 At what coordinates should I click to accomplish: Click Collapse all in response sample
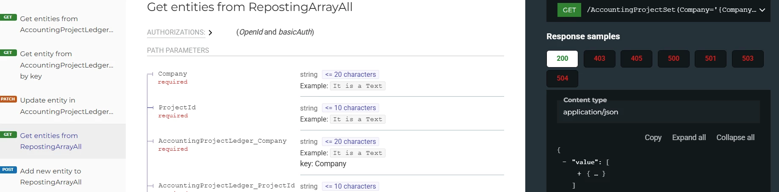coord(735,138)
